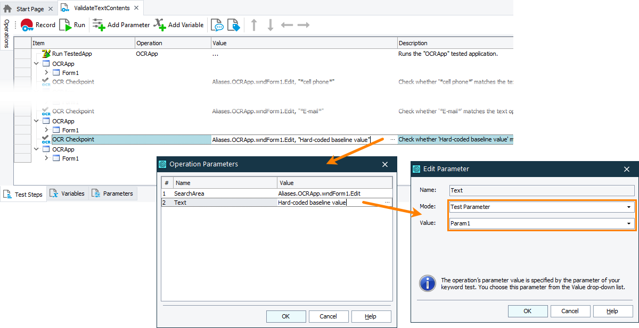The width and height of the screenshot is (639, 328).
Task: Click the Run TestedApp description text
Action: click(448, 54)
